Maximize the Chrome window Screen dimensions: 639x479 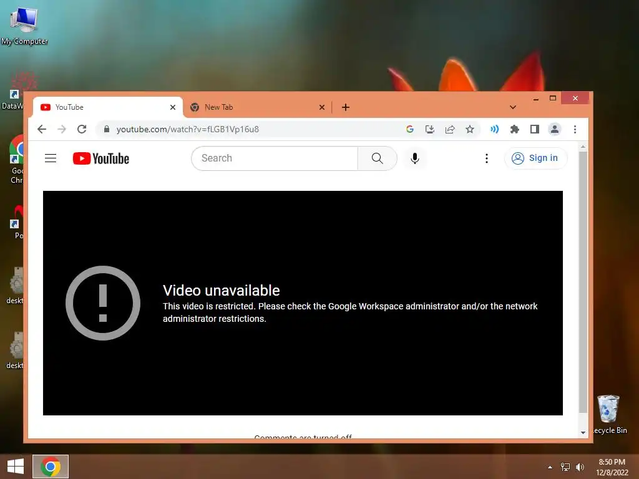pos(553,98)
